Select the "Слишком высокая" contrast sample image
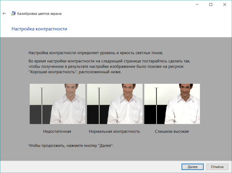 pos(172,104)
